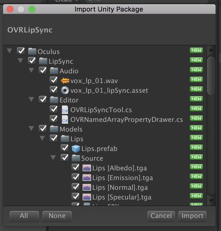Screen dimensions: 221x231
Task: Uncheck the OVRNamedArrayPropertyDrawer.cs checkbox
Action: pos(53,119)
